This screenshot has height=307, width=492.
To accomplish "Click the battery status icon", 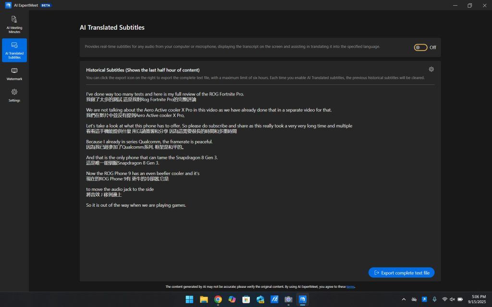I will [460, 299].
